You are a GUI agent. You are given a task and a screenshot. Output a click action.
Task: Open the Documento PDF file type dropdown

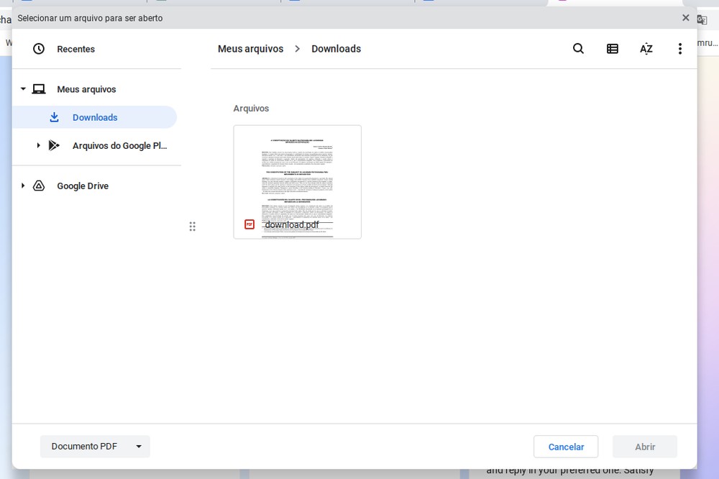pos(95,446)
